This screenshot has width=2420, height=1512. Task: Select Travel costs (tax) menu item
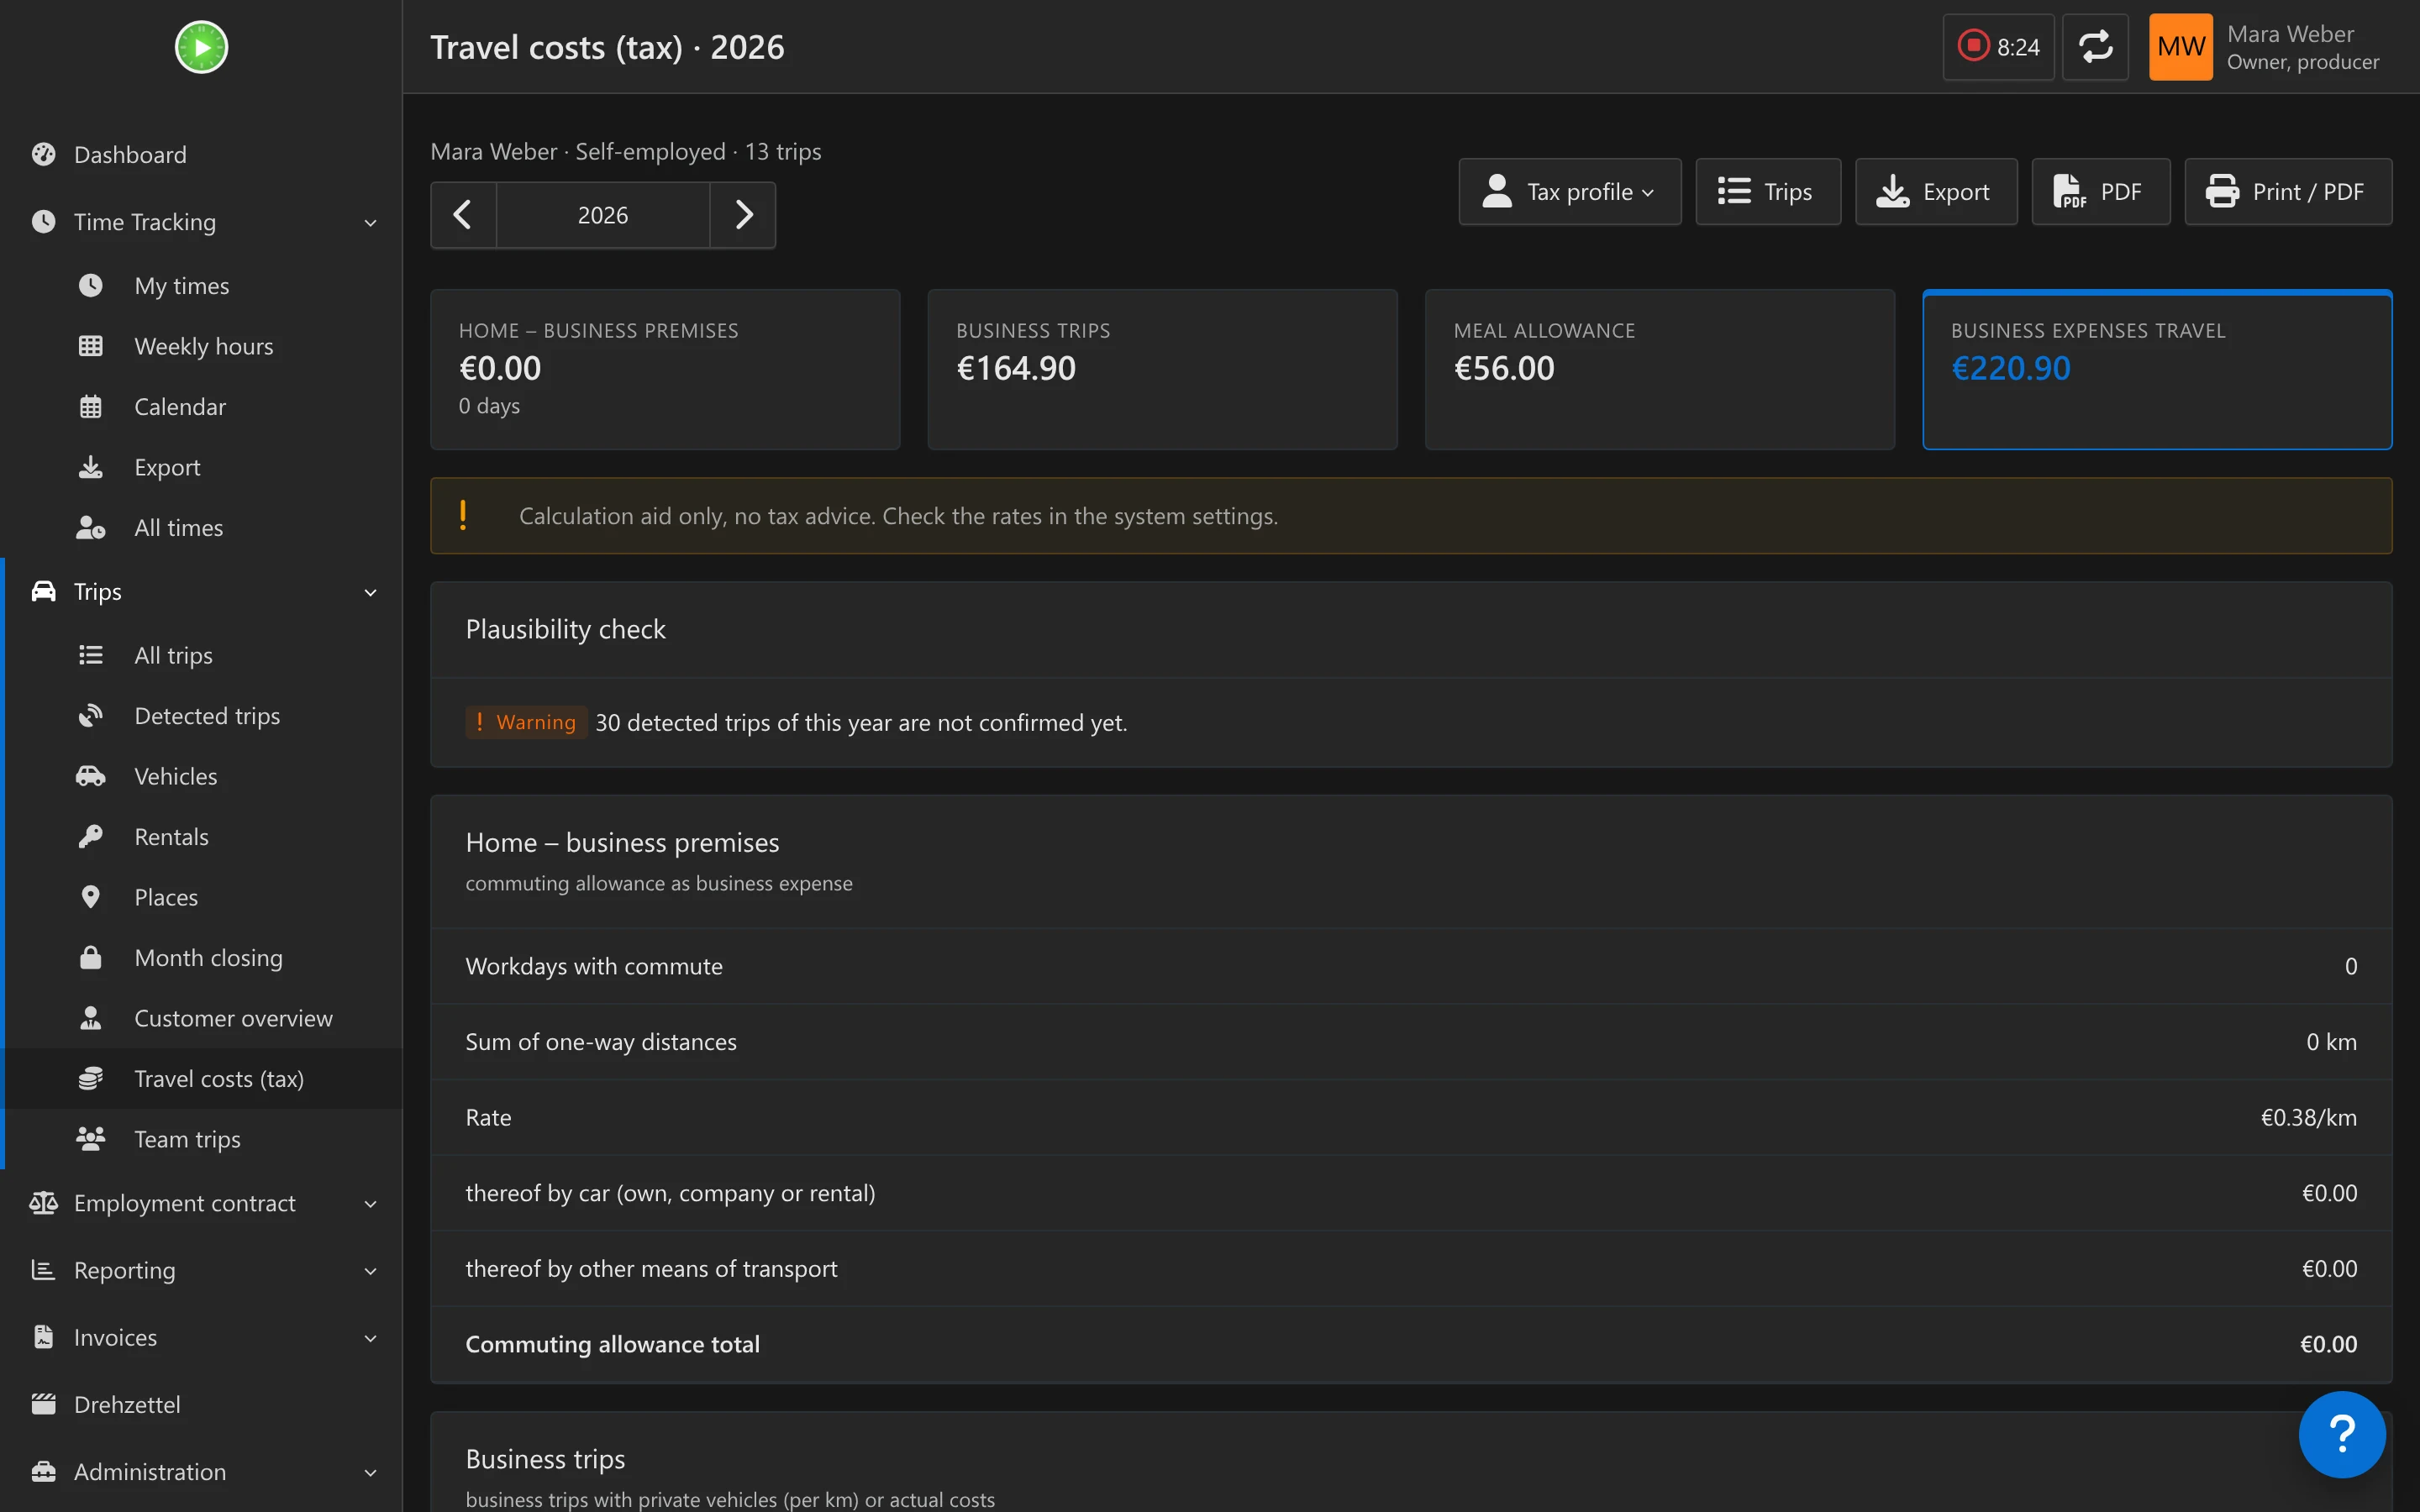click(x=201, y=1079)
